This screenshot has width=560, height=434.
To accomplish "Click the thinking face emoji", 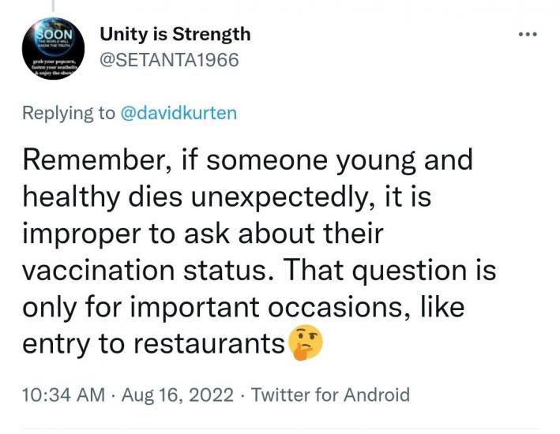I will click(x=305, y=343).
